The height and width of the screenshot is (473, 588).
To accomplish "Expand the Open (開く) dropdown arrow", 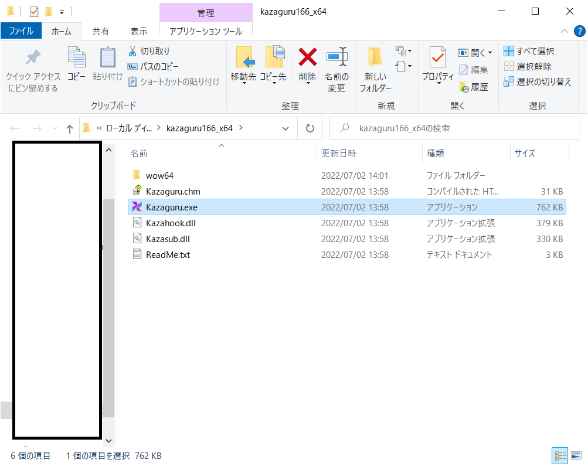I will tap(490, 53).
